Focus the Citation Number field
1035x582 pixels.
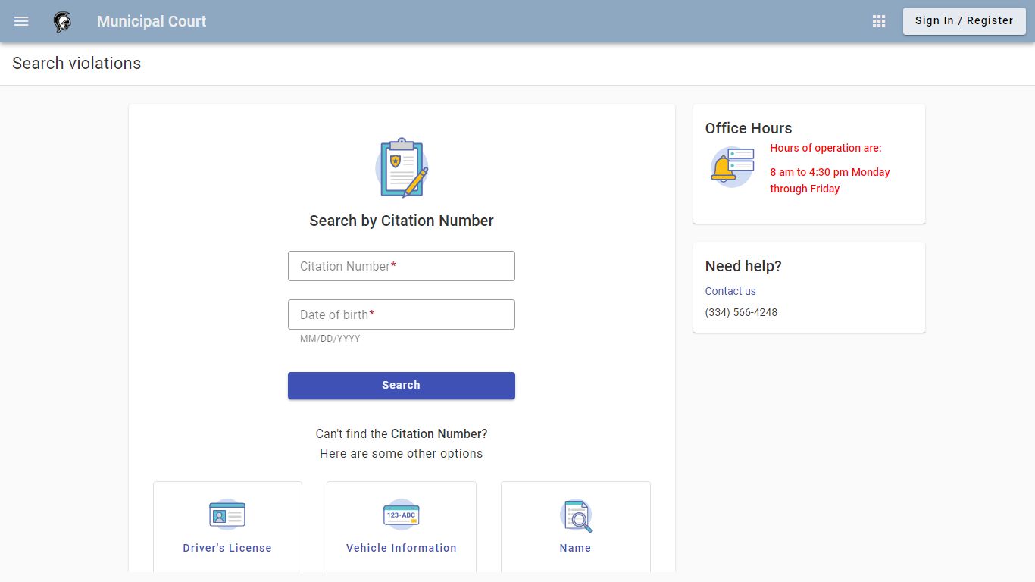402,266
